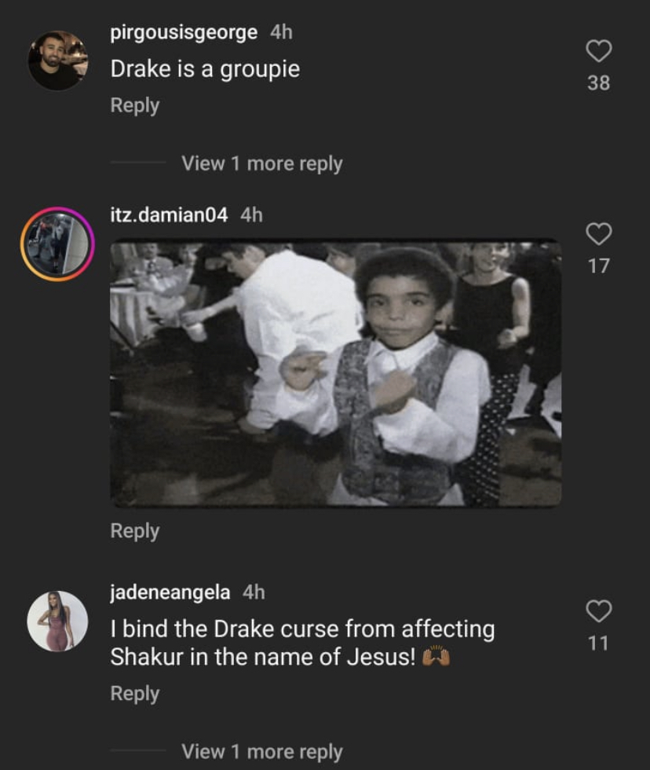View the 17 likes on the GIF comment
The width and height of the screenshot is (650, 770).
click(598, 266)
